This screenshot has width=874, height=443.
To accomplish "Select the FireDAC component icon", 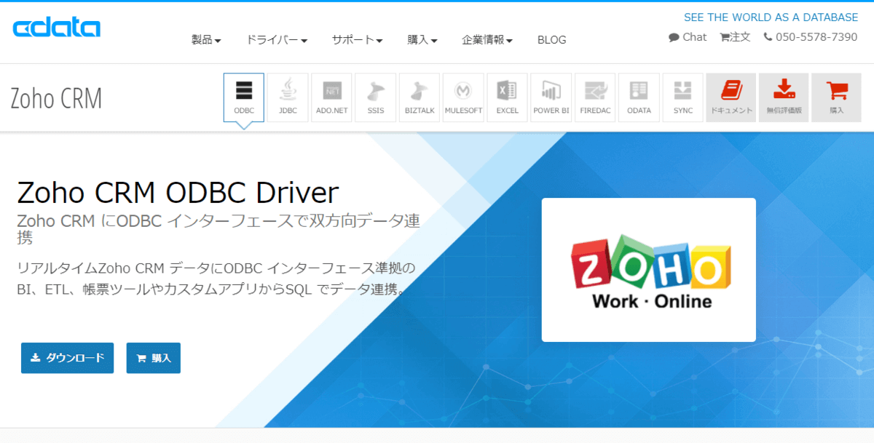I will click(595, 97).
